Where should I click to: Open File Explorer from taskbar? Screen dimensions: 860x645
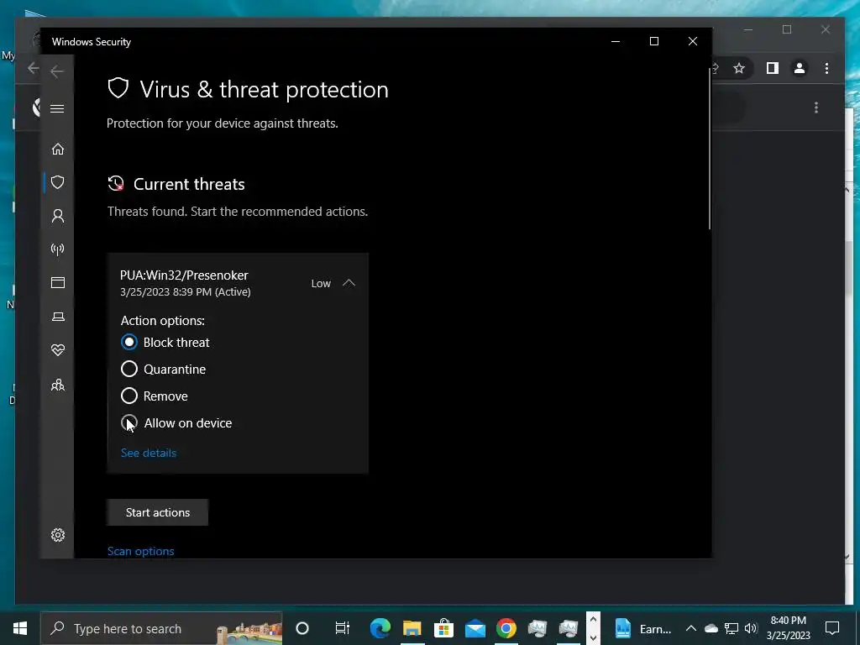pyautogui.click(x=412, y=628)
